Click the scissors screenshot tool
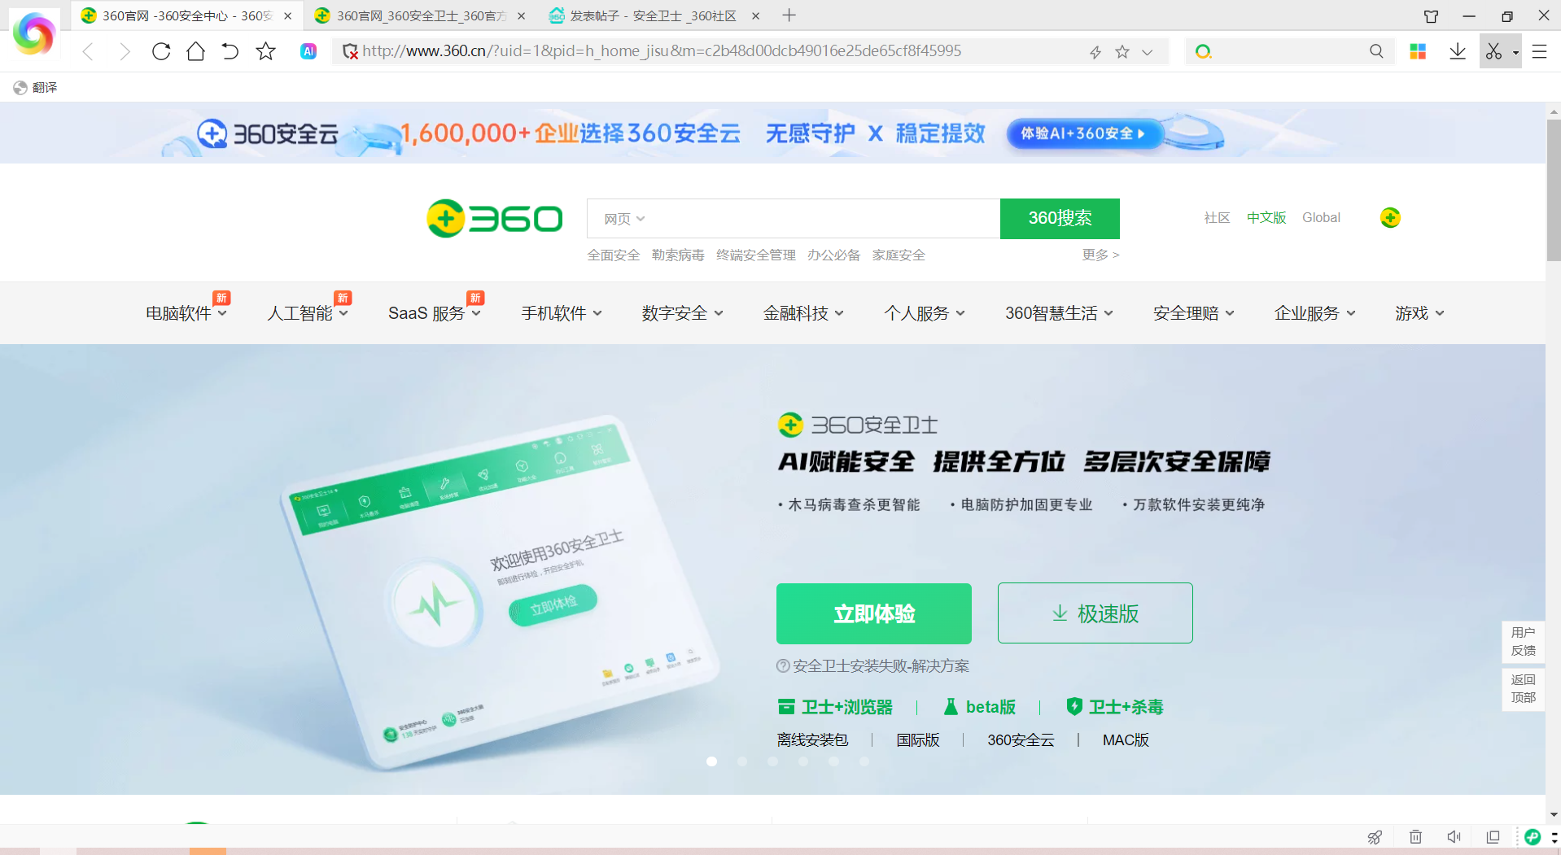 (x=1493, y=51)
